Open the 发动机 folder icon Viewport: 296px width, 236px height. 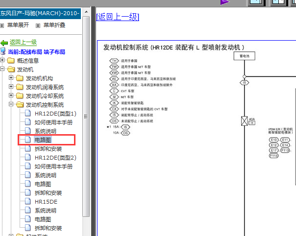[x=11, y=69]
